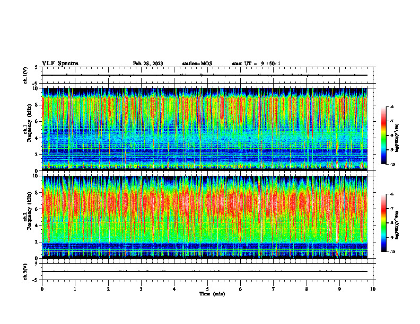420x324 pixels.
Task: Click time axis tick label "4"
Action: (x=174, y=289)
